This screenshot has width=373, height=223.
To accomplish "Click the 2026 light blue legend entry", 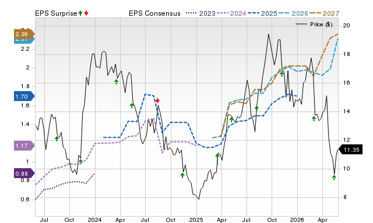I will (x=293, y=13).
